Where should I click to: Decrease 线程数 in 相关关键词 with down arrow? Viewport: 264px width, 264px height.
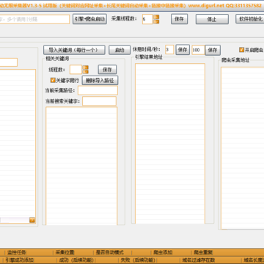(x=86, y=72)
